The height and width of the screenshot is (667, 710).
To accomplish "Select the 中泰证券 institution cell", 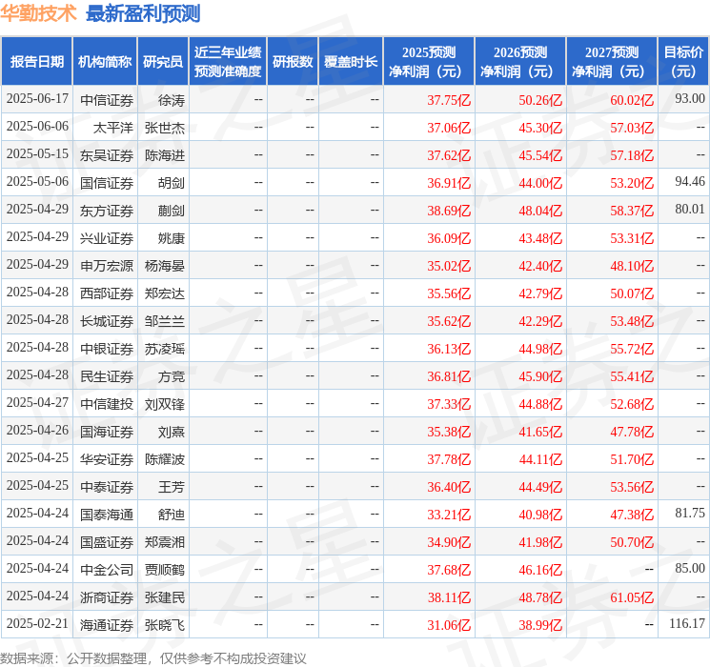I will click(x=107, y=487).
